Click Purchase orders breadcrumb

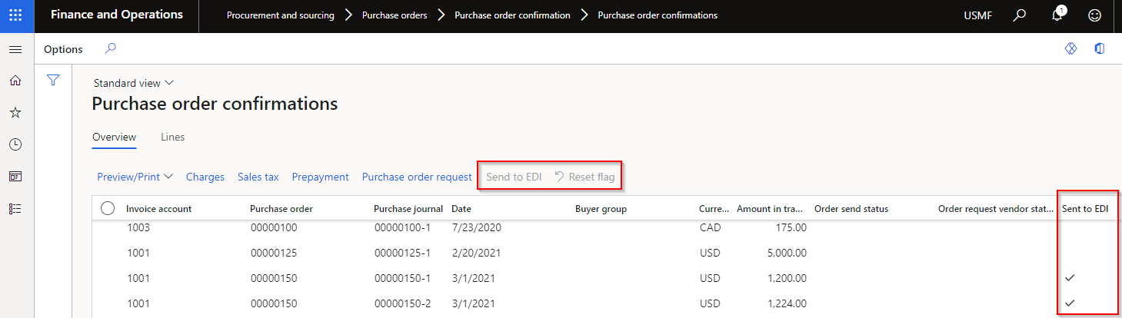[x=395, y=15]
